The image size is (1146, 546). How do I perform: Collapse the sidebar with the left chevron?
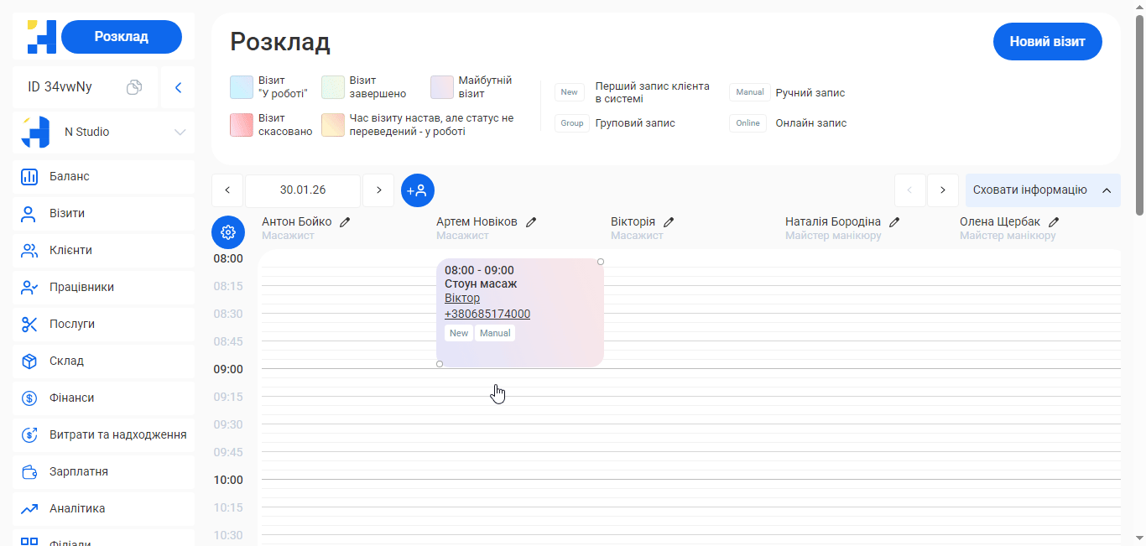click(x=178, y=87)
